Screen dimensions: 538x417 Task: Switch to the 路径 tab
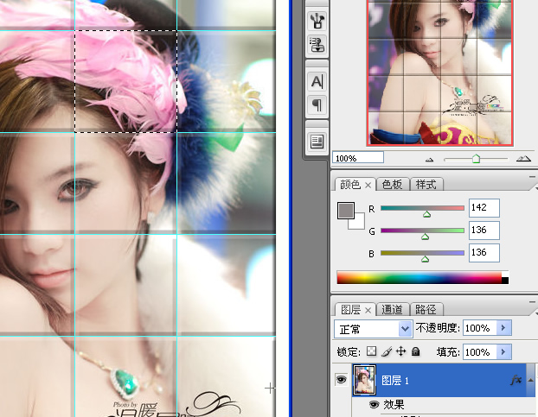pyautogui.click(x=426, y=309)
